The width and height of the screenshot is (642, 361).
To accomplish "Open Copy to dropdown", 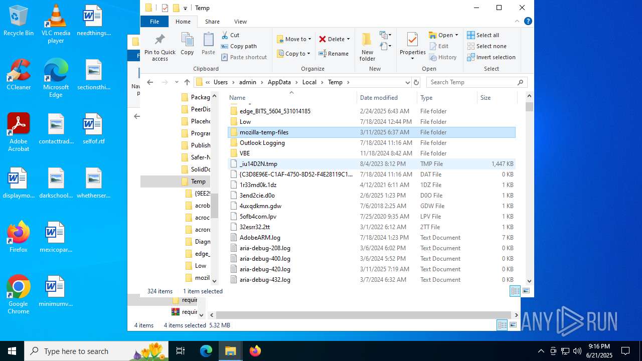I will 294,54.
